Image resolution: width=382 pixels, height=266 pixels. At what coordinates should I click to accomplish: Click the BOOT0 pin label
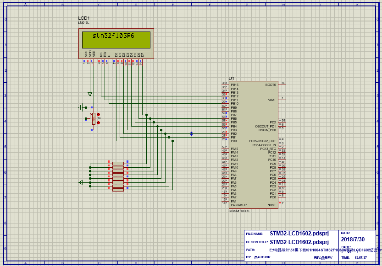pyautogui.click(x=271, y=85)
